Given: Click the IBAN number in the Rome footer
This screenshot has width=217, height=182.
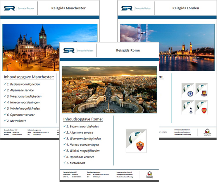Looking at the screenshot, I should 101,175.
